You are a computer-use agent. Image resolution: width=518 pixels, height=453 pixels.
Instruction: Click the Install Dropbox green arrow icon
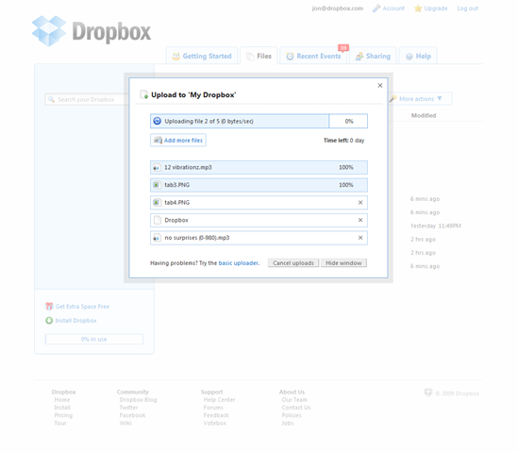click(x=49, y=321)
